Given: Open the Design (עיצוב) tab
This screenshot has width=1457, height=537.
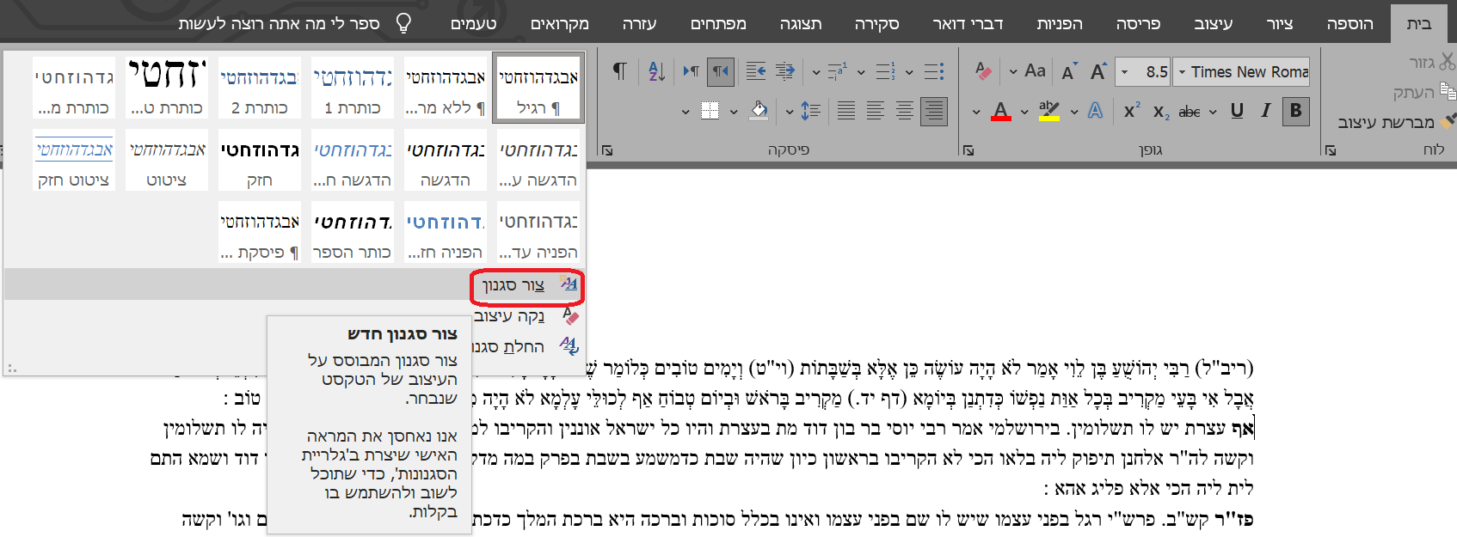Looking at the screenshot, I should [1213, 23].
